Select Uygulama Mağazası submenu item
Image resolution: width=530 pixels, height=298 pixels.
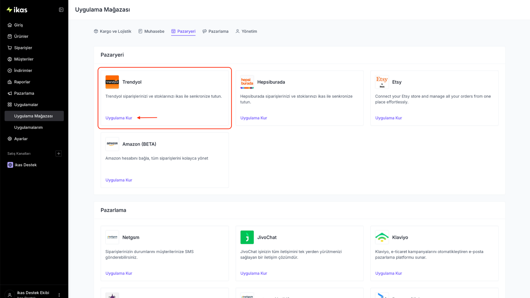34,116
